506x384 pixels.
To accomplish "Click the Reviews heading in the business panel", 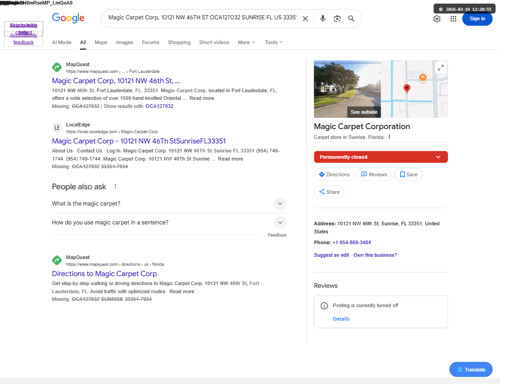I will point(325,286).
